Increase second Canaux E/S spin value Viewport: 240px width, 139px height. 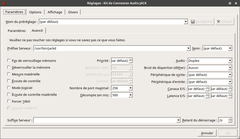point(230,87)
